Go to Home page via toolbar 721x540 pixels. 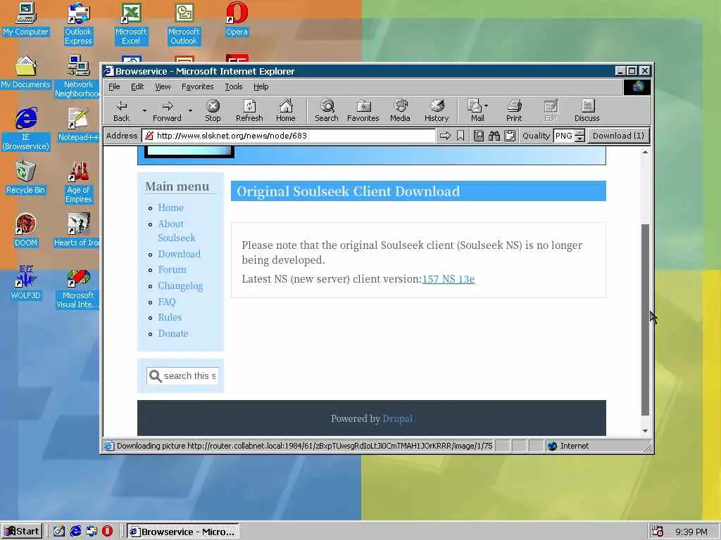(286, 110)
